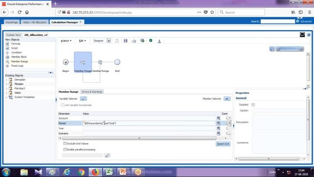The width and height of the screenshot is (314, 177).
Task: Click the Validate and save toolbar icon
Action: pyautogui.click(x=142, y=41)
